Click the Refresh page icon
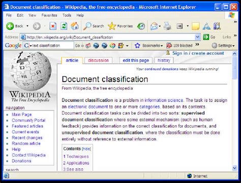Image resolution: width=241 pixels, height=183 pixels. click(x=64, y=26)
